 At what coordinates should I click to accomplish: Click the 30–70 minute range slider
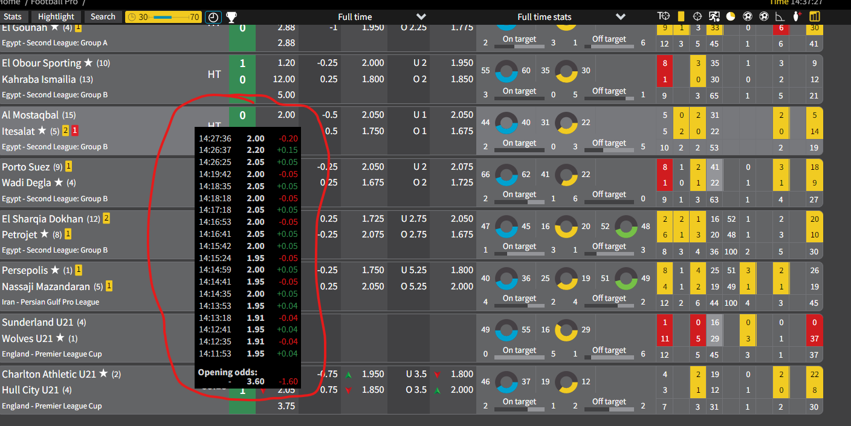tap(163, 17)
